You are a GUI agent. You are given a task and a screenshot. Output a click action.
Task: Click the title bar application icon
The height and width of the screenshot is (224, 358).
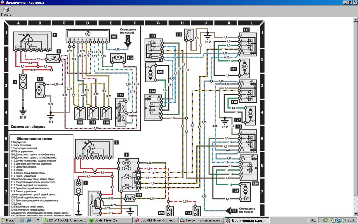tap(3, 3)
